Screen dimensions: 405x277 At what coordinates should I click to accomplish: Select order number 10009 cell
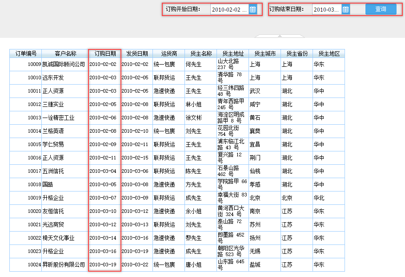point(26,64)
